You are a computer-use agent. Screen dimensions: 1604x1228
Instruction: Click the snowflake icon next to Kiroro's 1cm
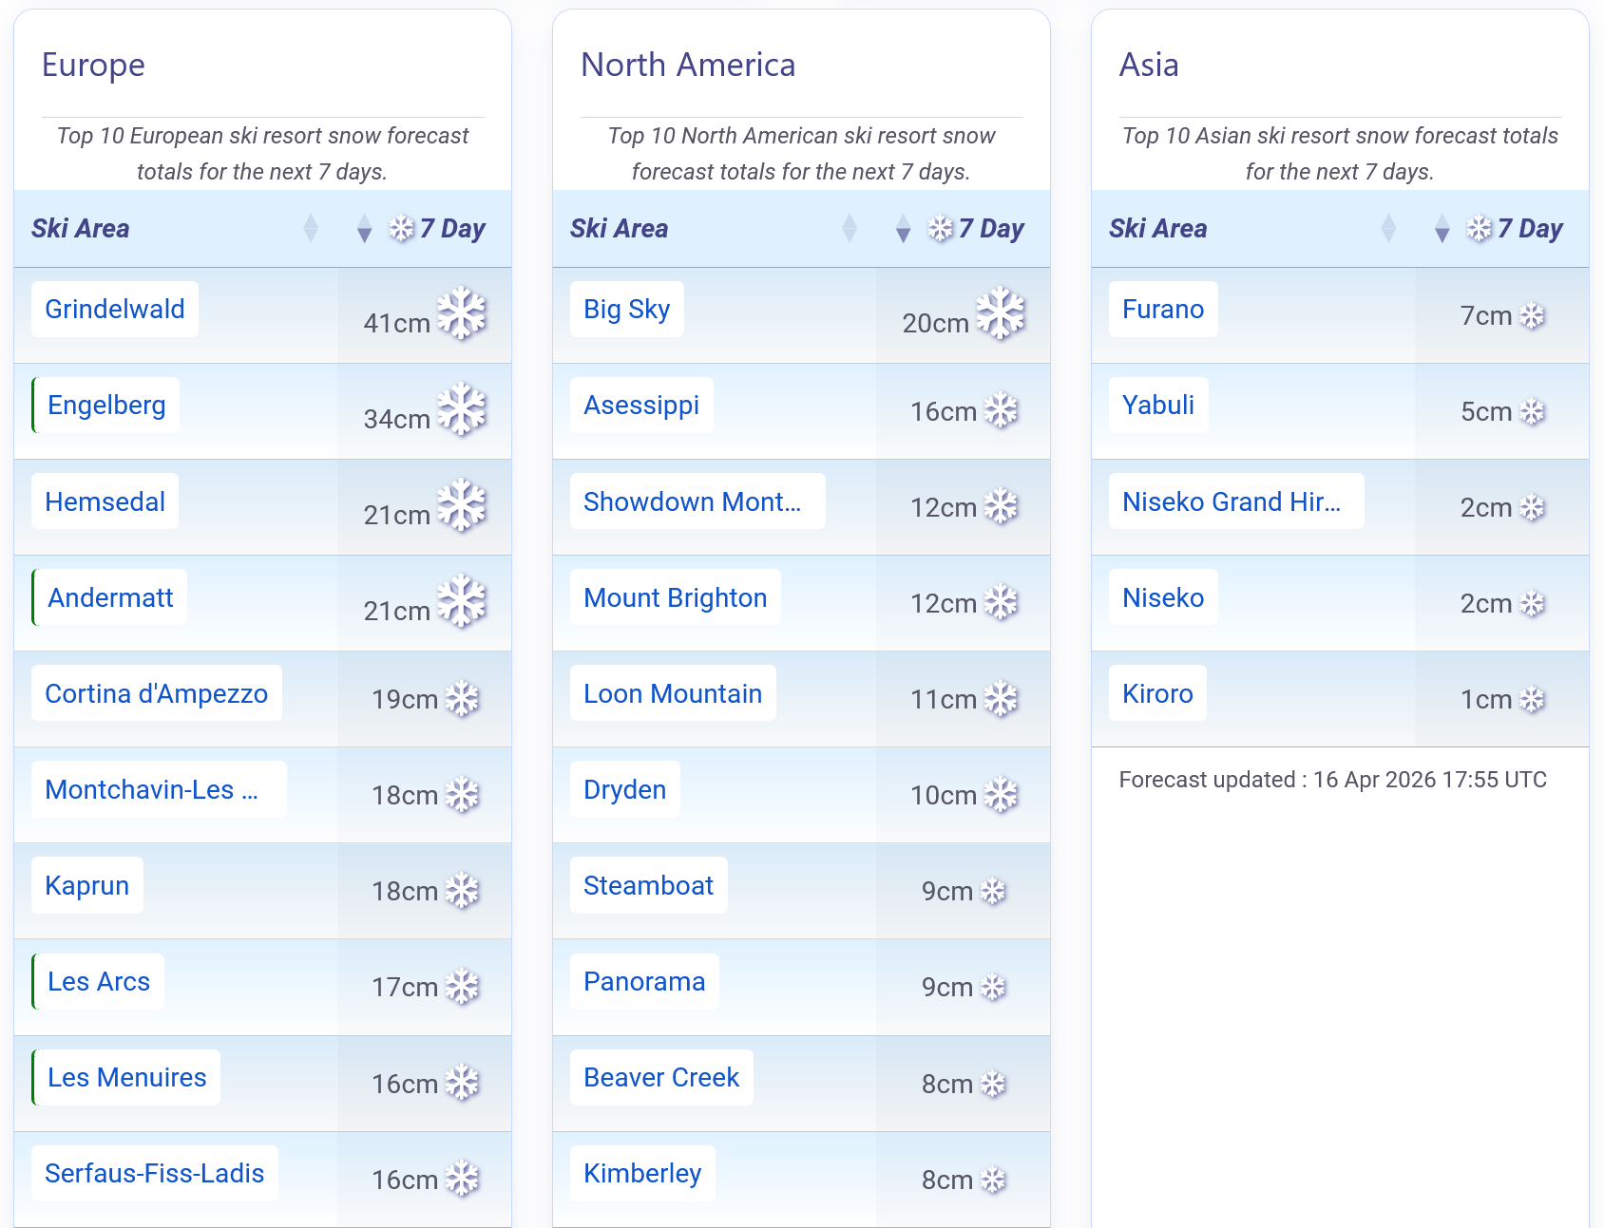coord(1532,700)
